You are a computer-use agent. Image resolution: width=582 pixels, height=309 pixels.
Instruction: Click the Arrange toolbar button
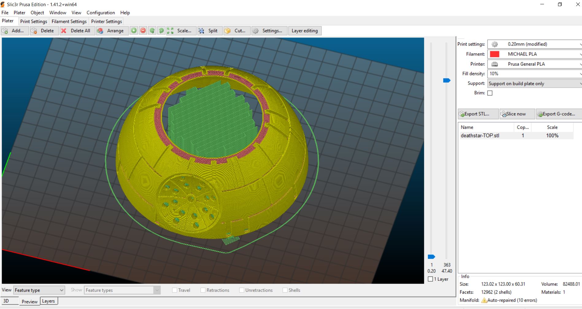(x=112, y=31)
